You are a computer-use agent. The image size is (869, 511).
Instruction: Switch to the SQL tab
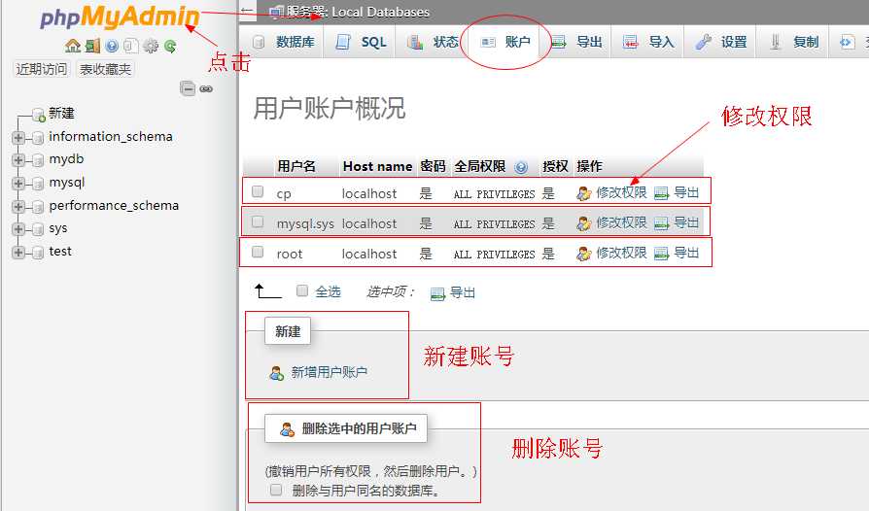[x=362, y=42]
